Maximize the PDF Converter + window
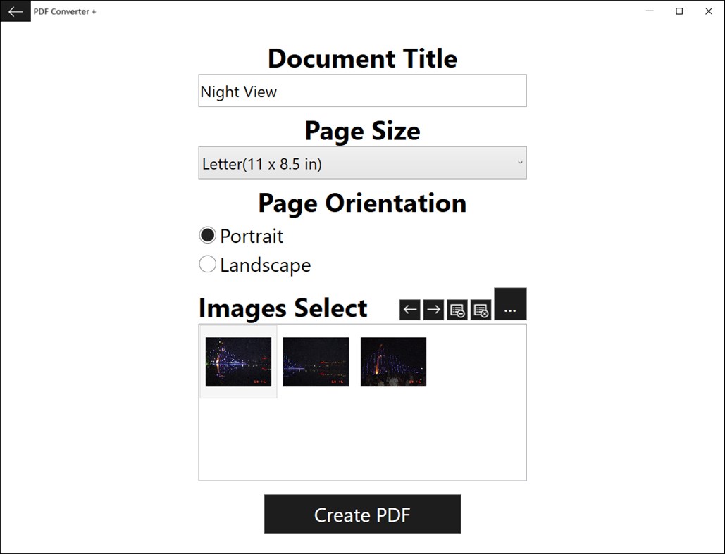 click(x=678, y=11)
